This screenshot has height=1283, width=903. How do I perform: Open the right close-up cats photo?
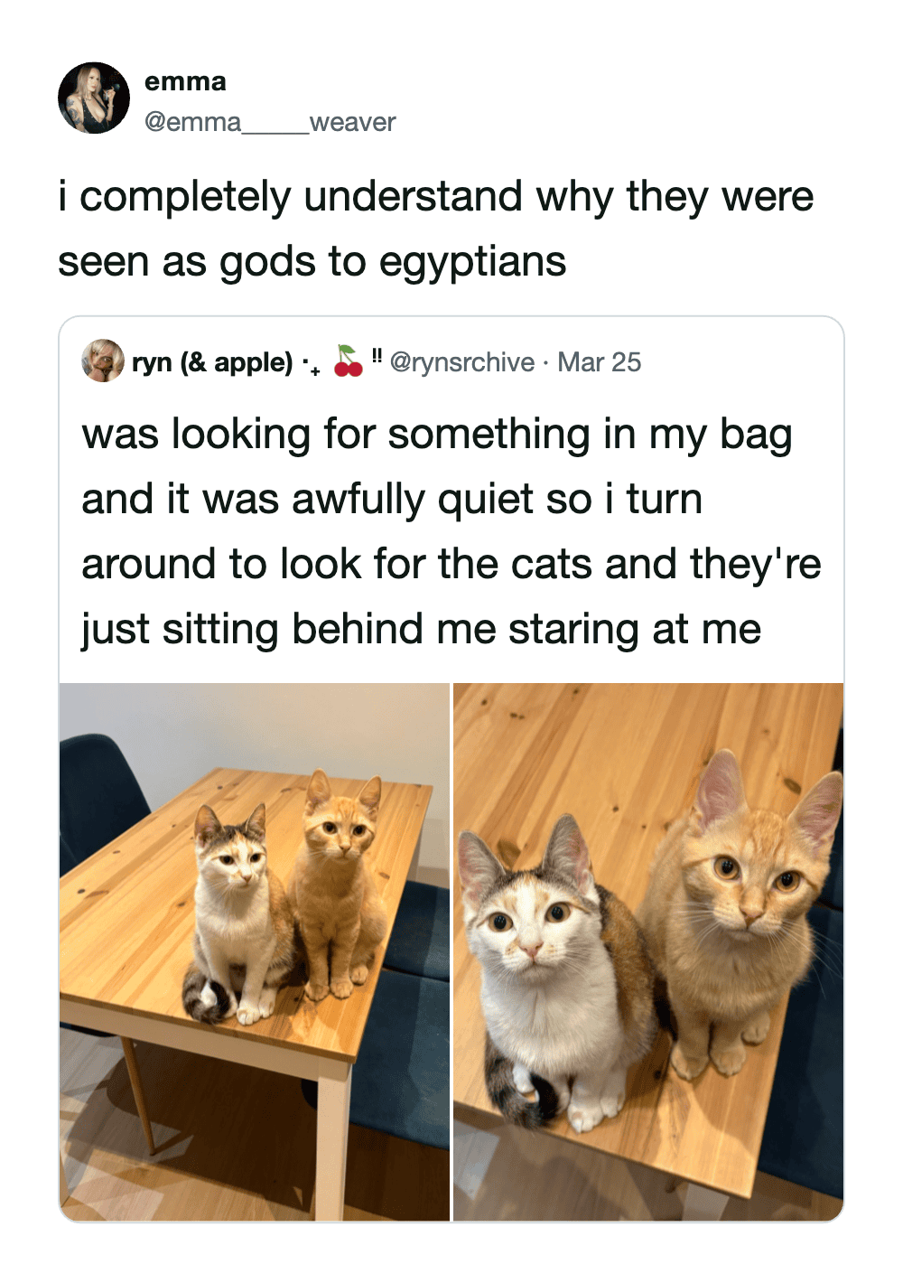click(648, 951)
